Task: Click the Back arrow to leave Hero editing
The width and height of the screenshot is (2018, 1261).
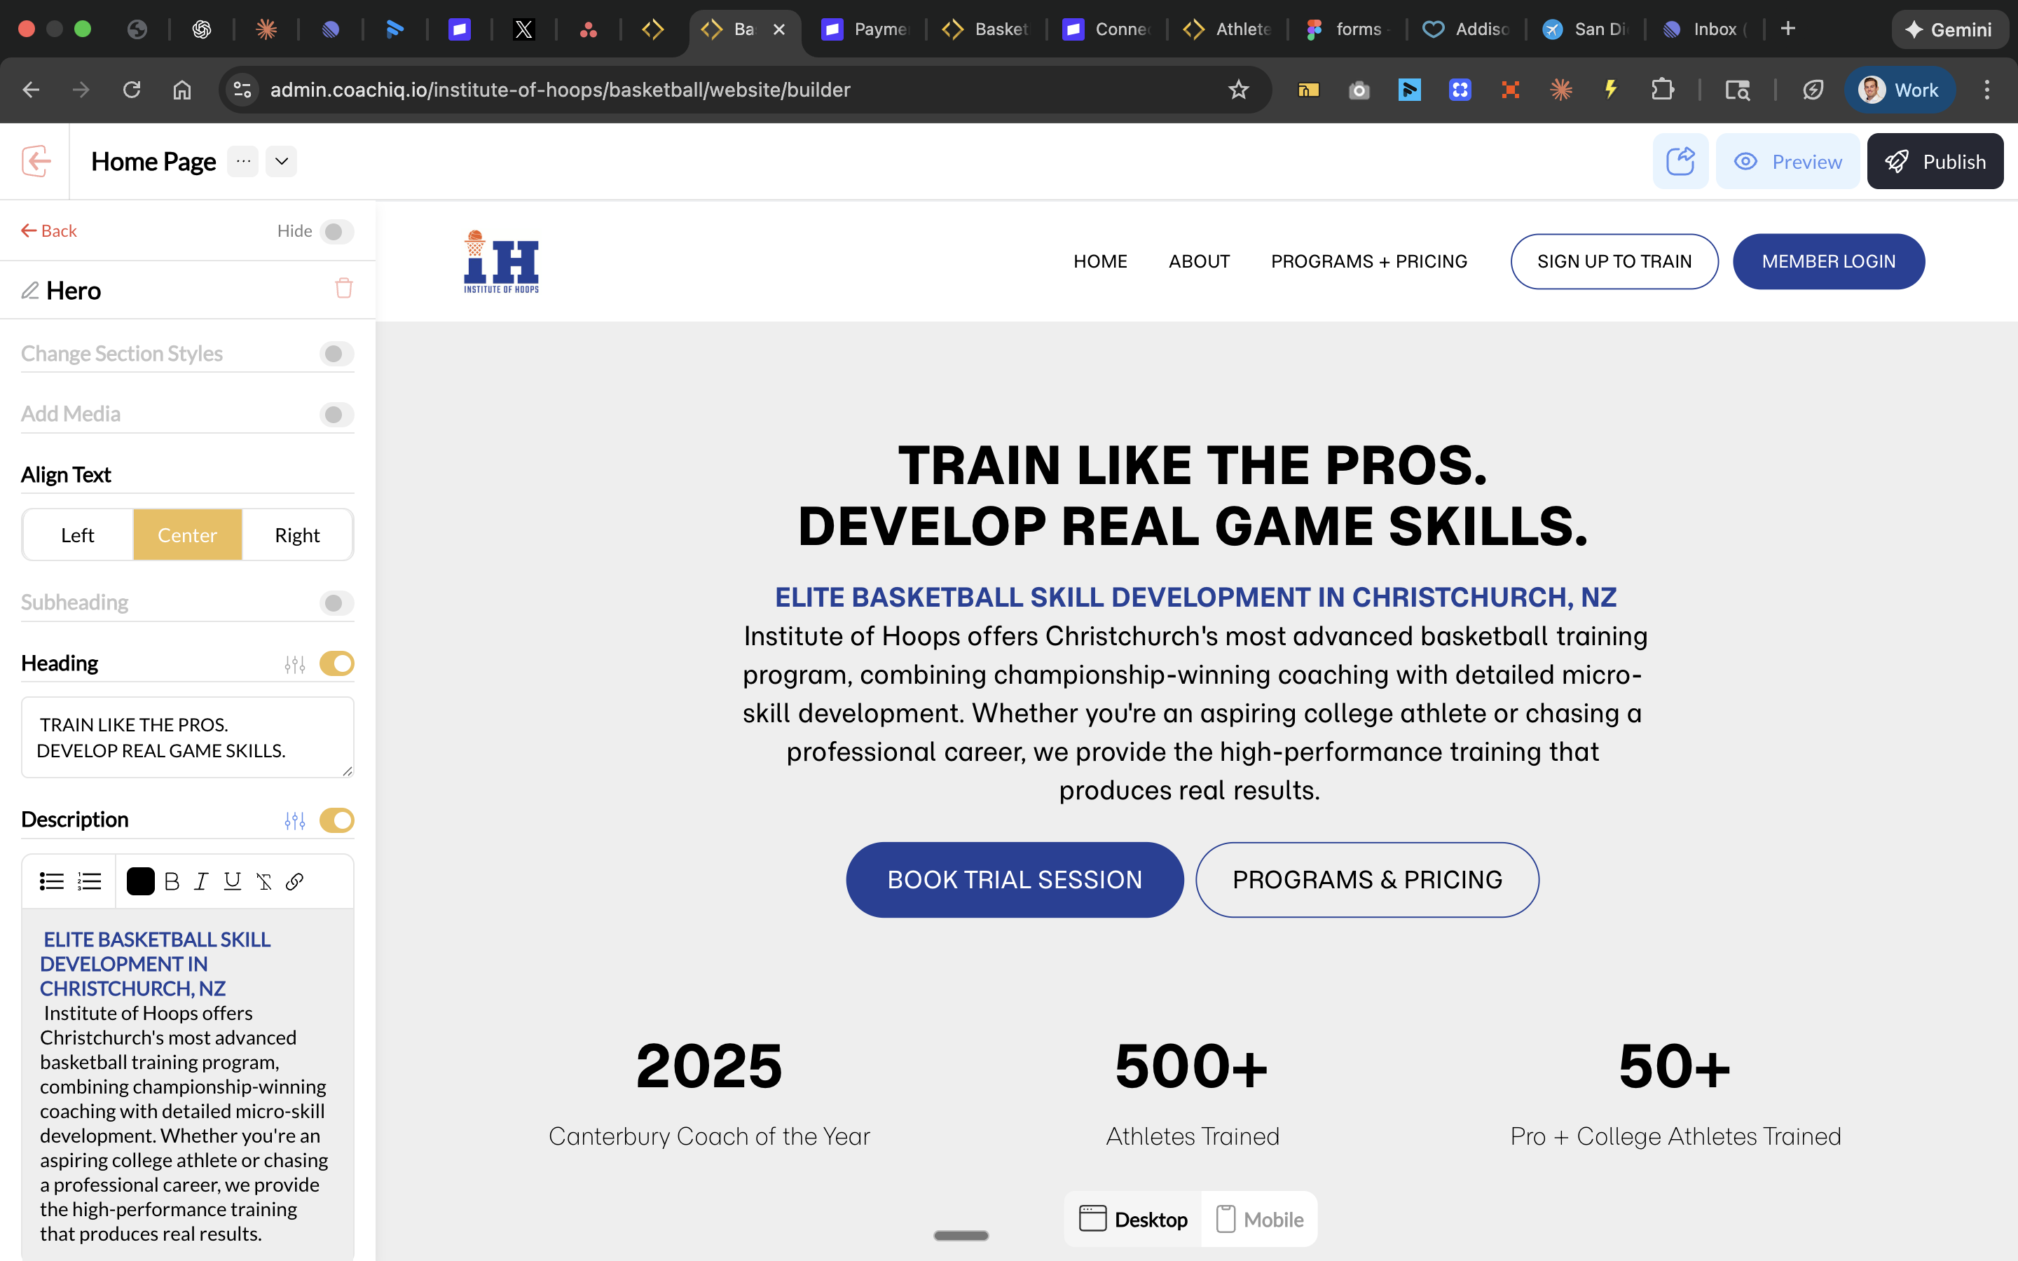Action: [48, 230]
